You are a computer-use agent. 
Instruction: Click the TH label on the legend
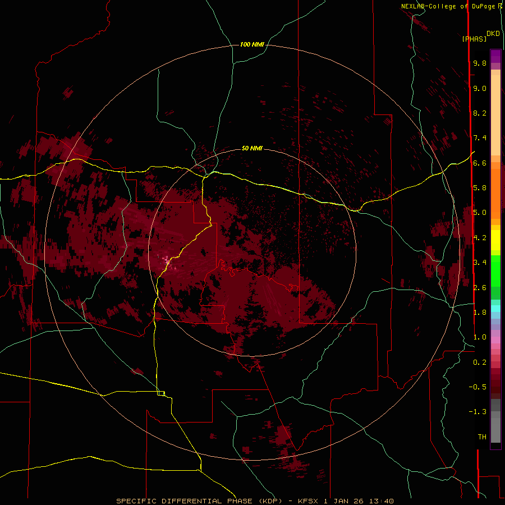tap(482, 437)
